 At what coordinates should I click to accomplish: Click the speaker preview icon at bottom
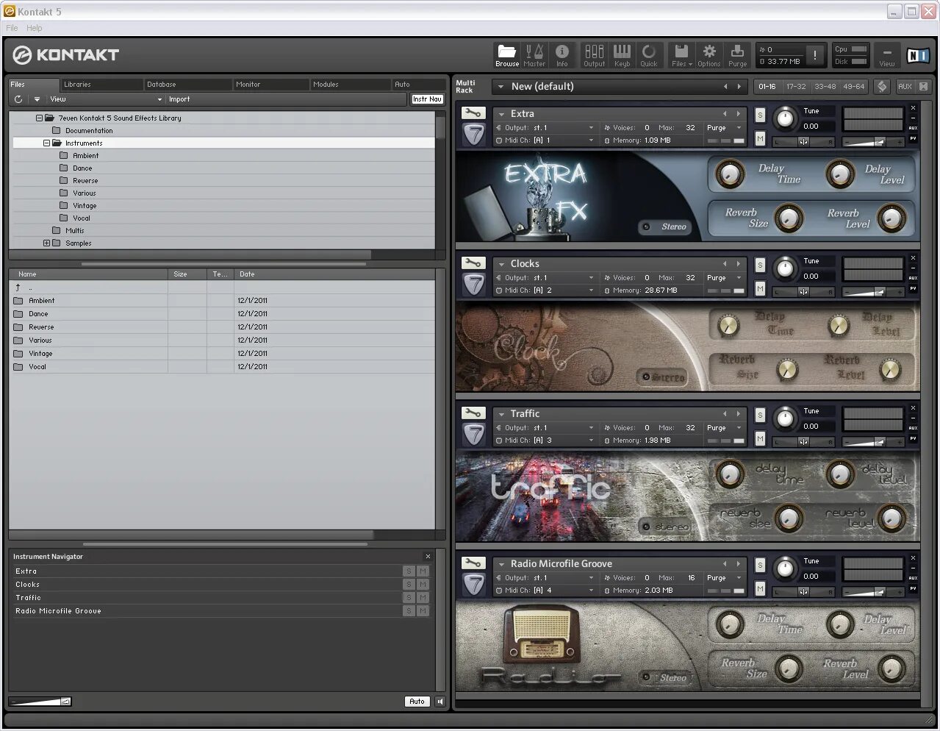coord(440,702)
